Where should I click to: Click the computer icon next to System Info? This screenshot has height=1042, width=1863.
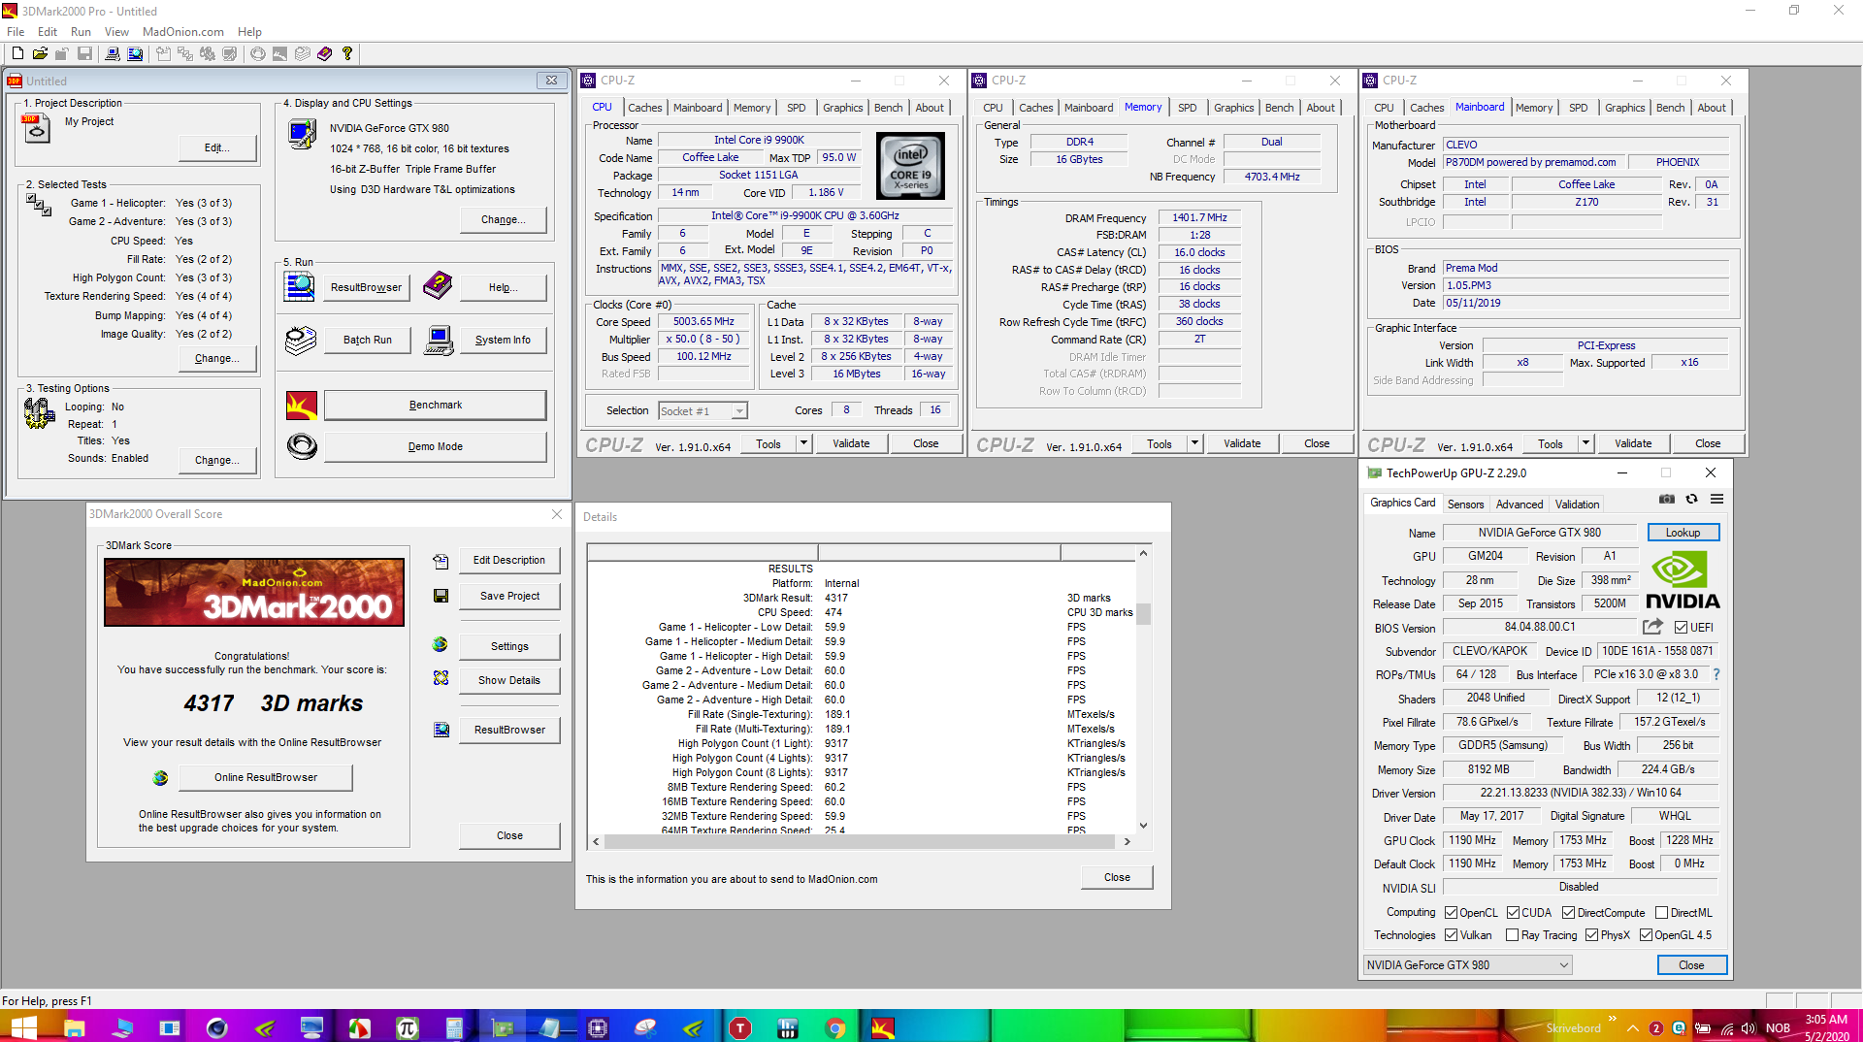(x=440, y=341)
